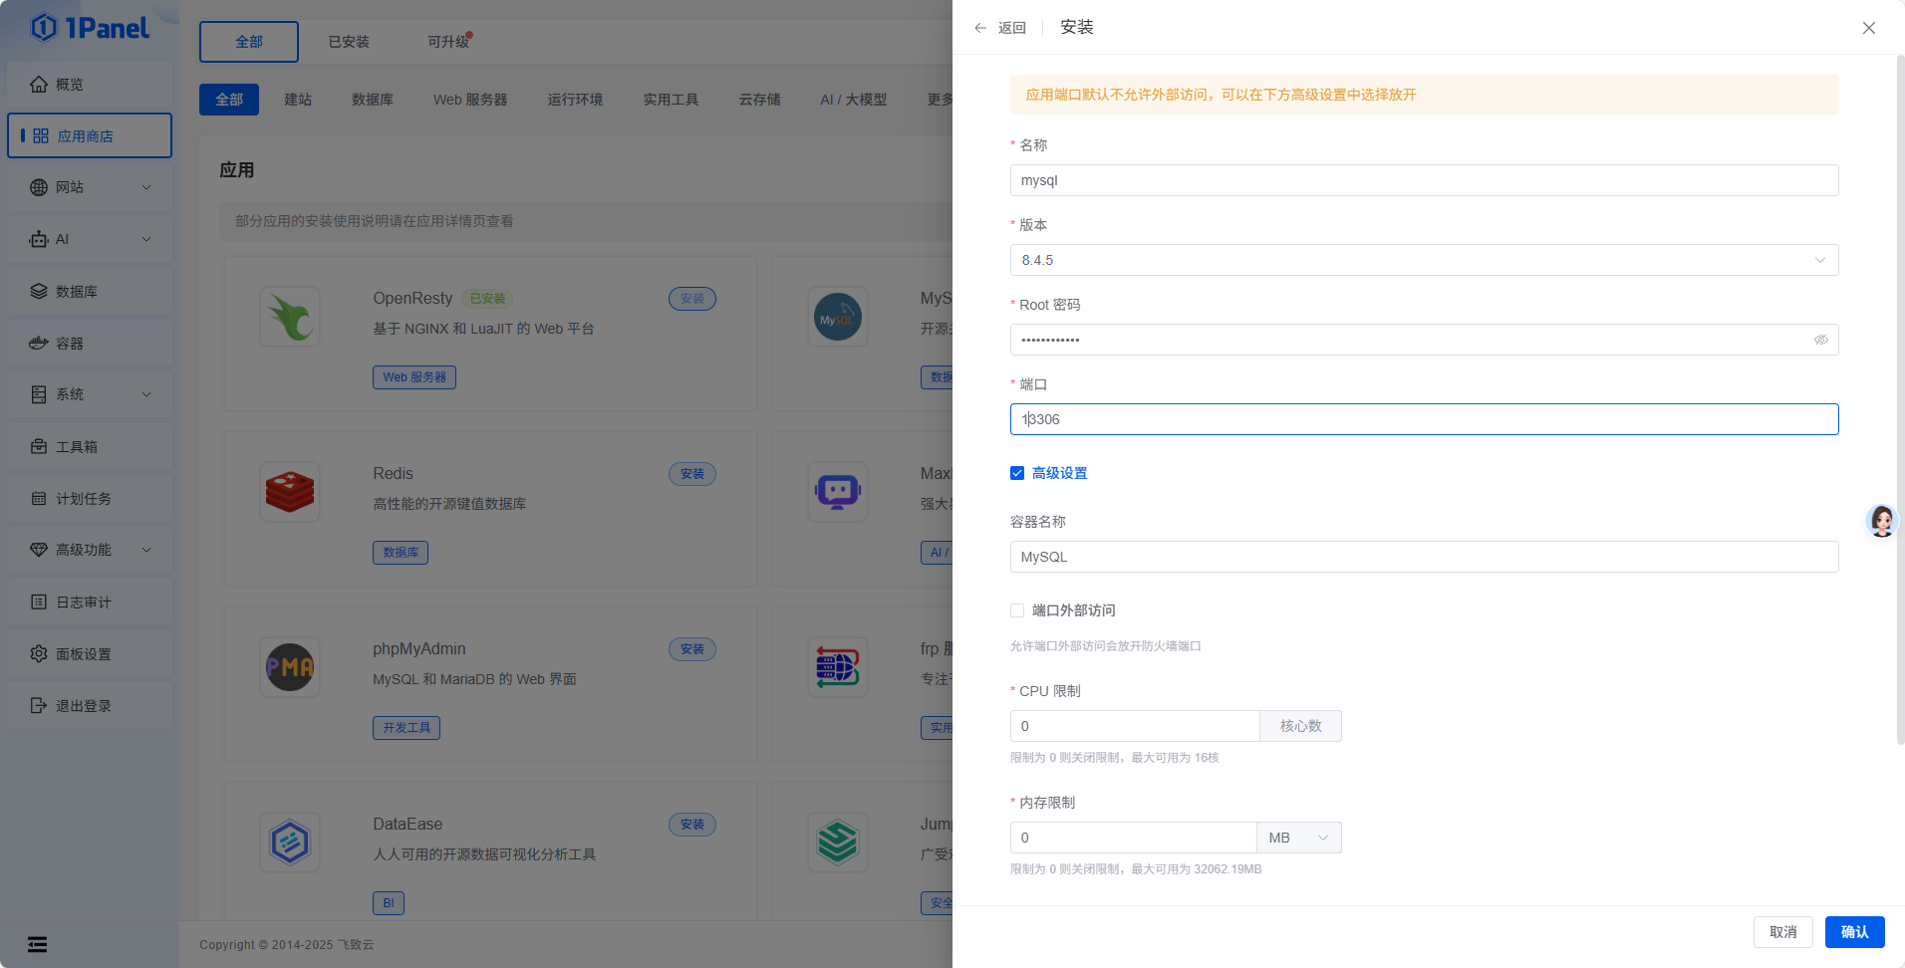Click the 高级功能 diamond icon
The image size is (1905, 968).
pos(39,550)
